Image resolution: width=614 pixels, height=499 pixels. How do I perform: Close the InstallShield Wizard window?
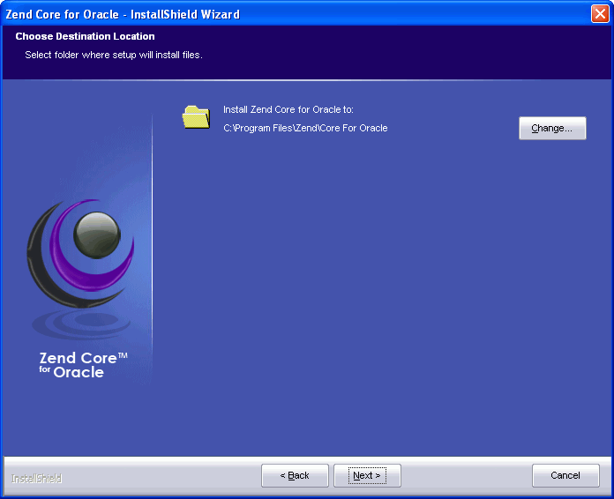click(600, 14)
